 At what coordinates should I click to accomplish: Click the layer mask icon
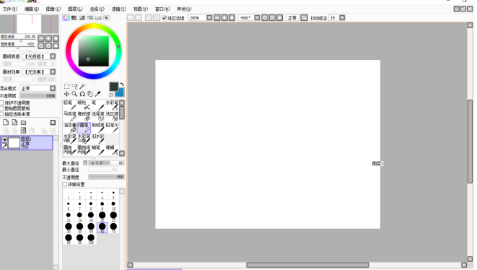coord(53,123)
